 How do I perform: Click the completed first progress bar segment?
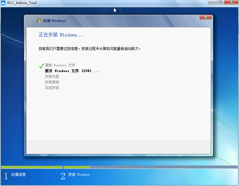31,167
